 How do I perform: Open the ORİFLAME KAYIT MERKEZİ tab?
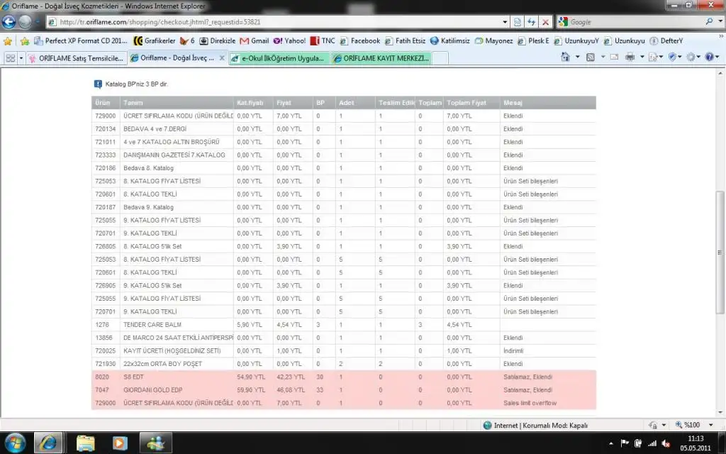click(x=381, y=58)
